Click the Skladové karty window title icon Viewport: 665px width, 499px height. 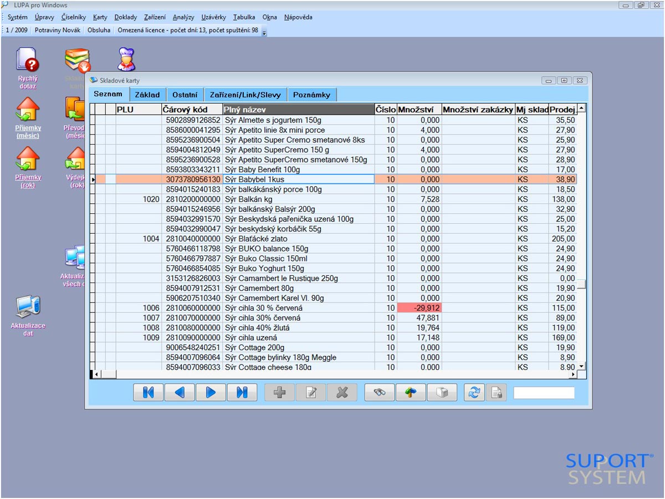point(94,80)
